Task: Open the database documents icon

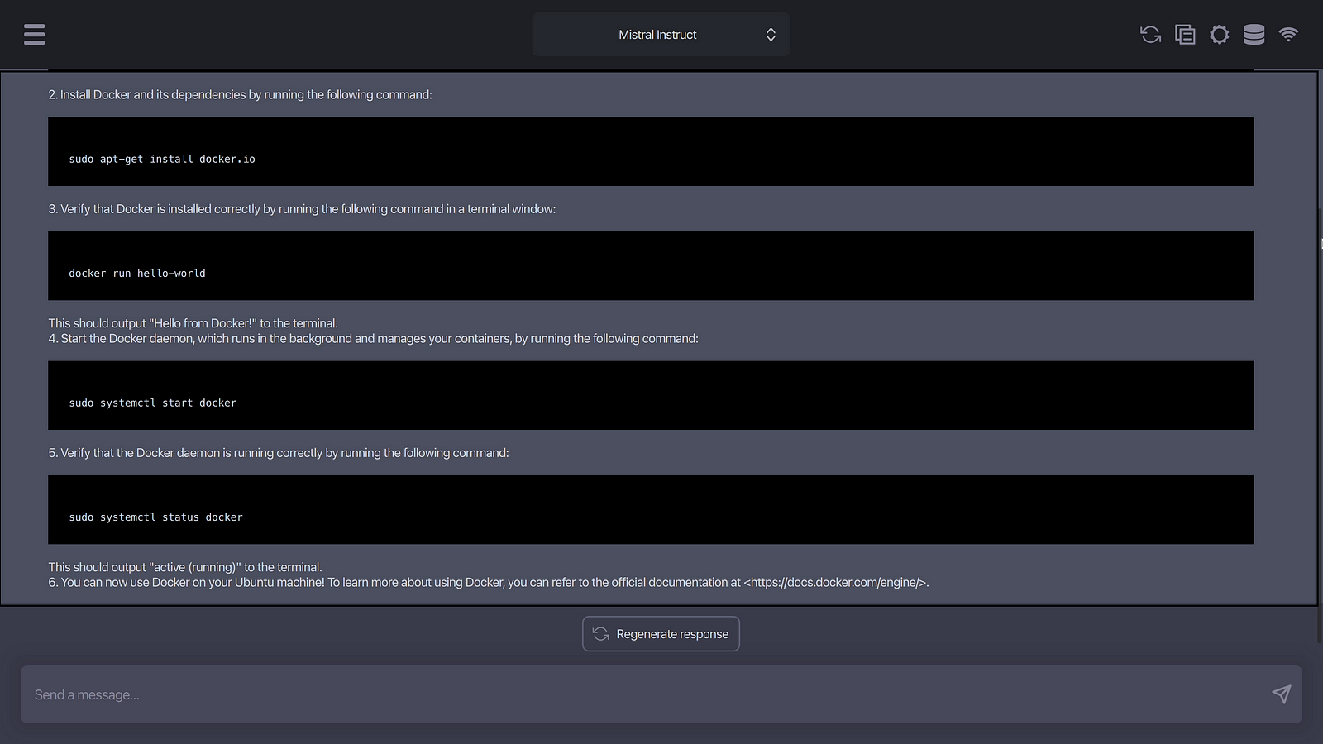Action: tap(1254, 34)
